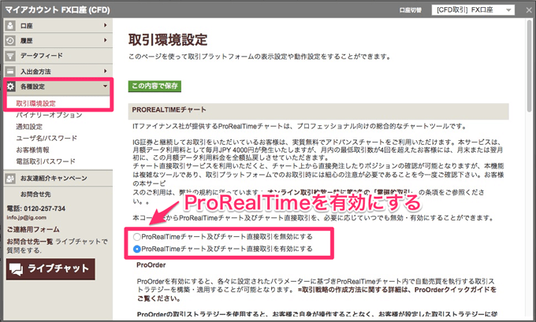Click the 取引環境設定 page heading
Viewport: 536px width, 322px height.
[x=168, y=40]
